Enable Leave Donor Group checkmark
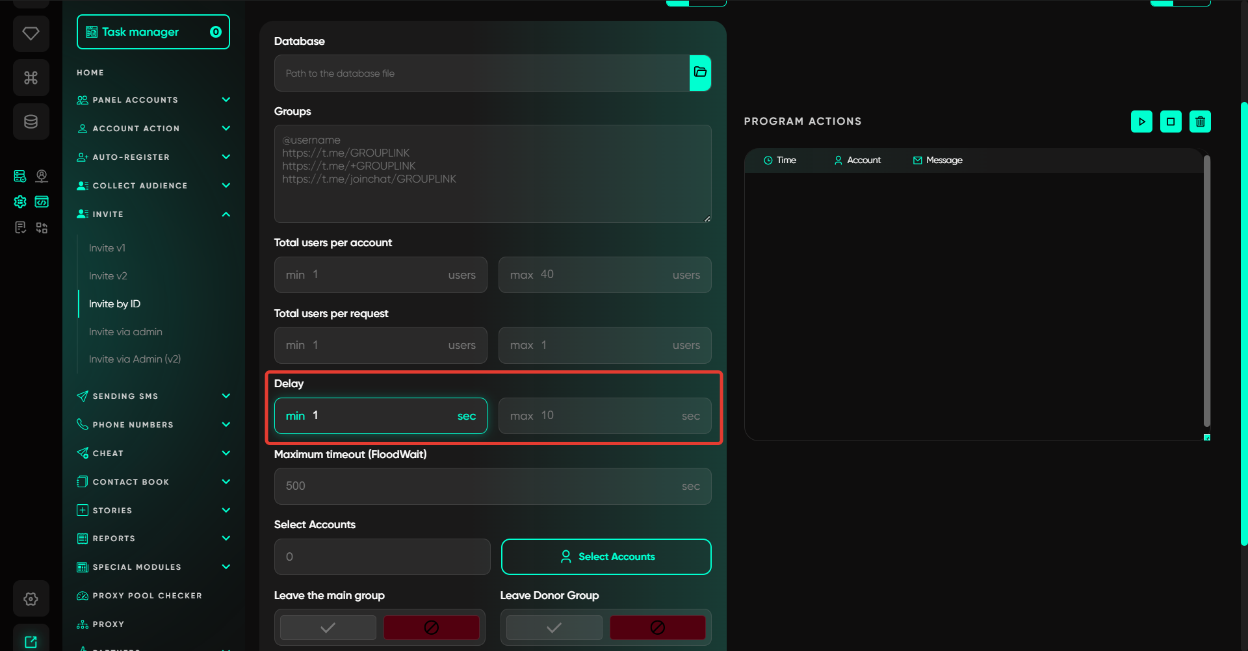The height and width of the screenshot is (651, 1248). [x=554, y=628]
